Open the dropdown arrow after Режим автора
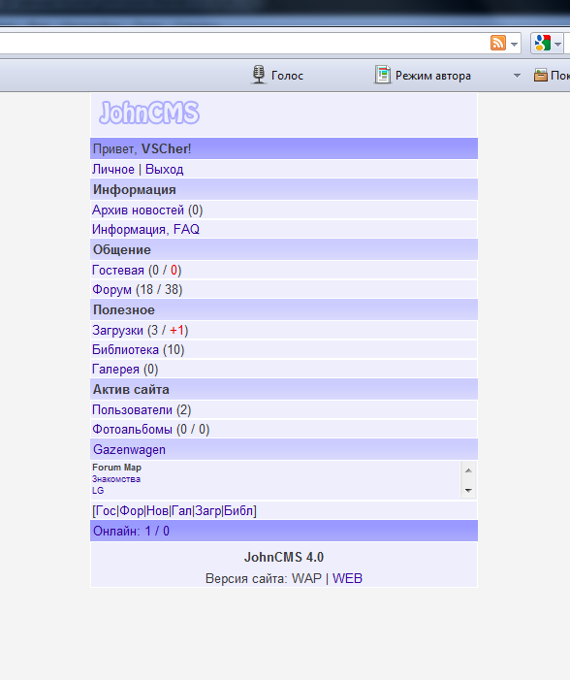570x680 pixels. (517, 76)
